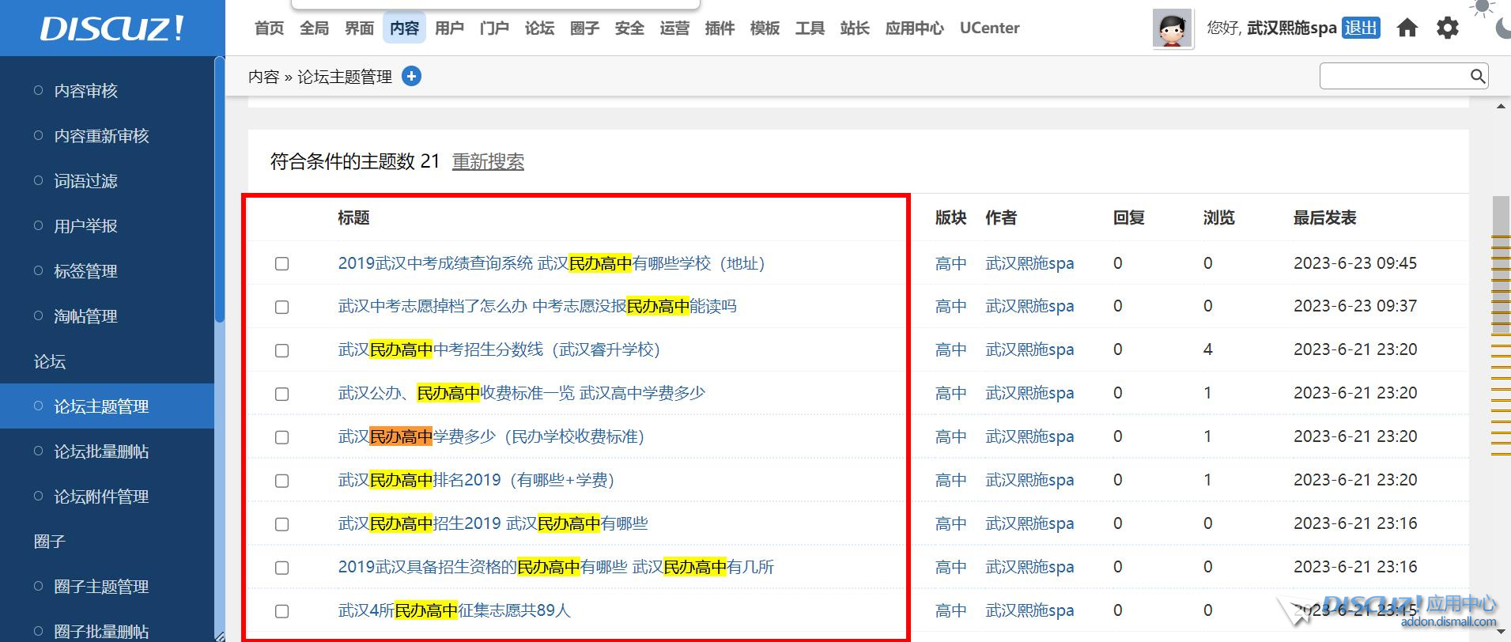This screenshot has width=1511, height=642.
Task: Open sidebar item 用户举报
Action: 85,226
